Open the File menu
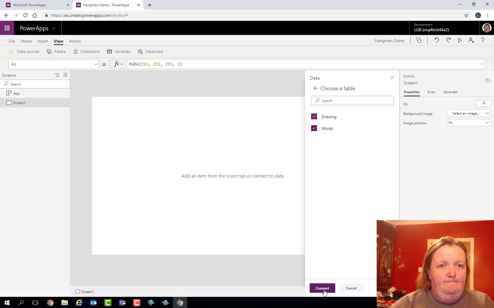494x308 pixels. (12, 41)
